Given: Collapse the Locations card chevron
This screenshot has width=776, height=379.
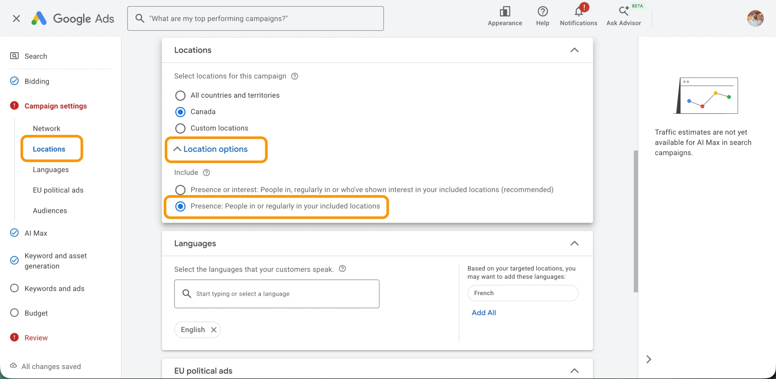Looking at the screenshot, I should 574,50.
